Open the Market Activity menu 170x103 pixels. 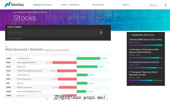pos(42,5)
